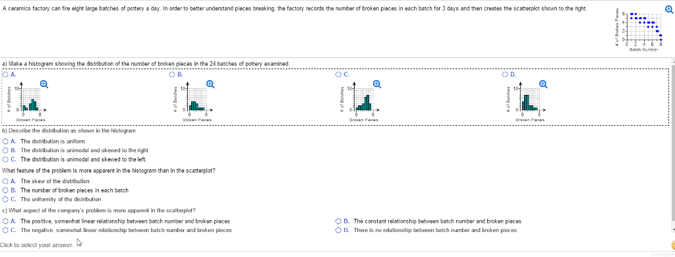Choose histogram option C radio button
This screenshot has height=257, width=675.
(339, 74)
